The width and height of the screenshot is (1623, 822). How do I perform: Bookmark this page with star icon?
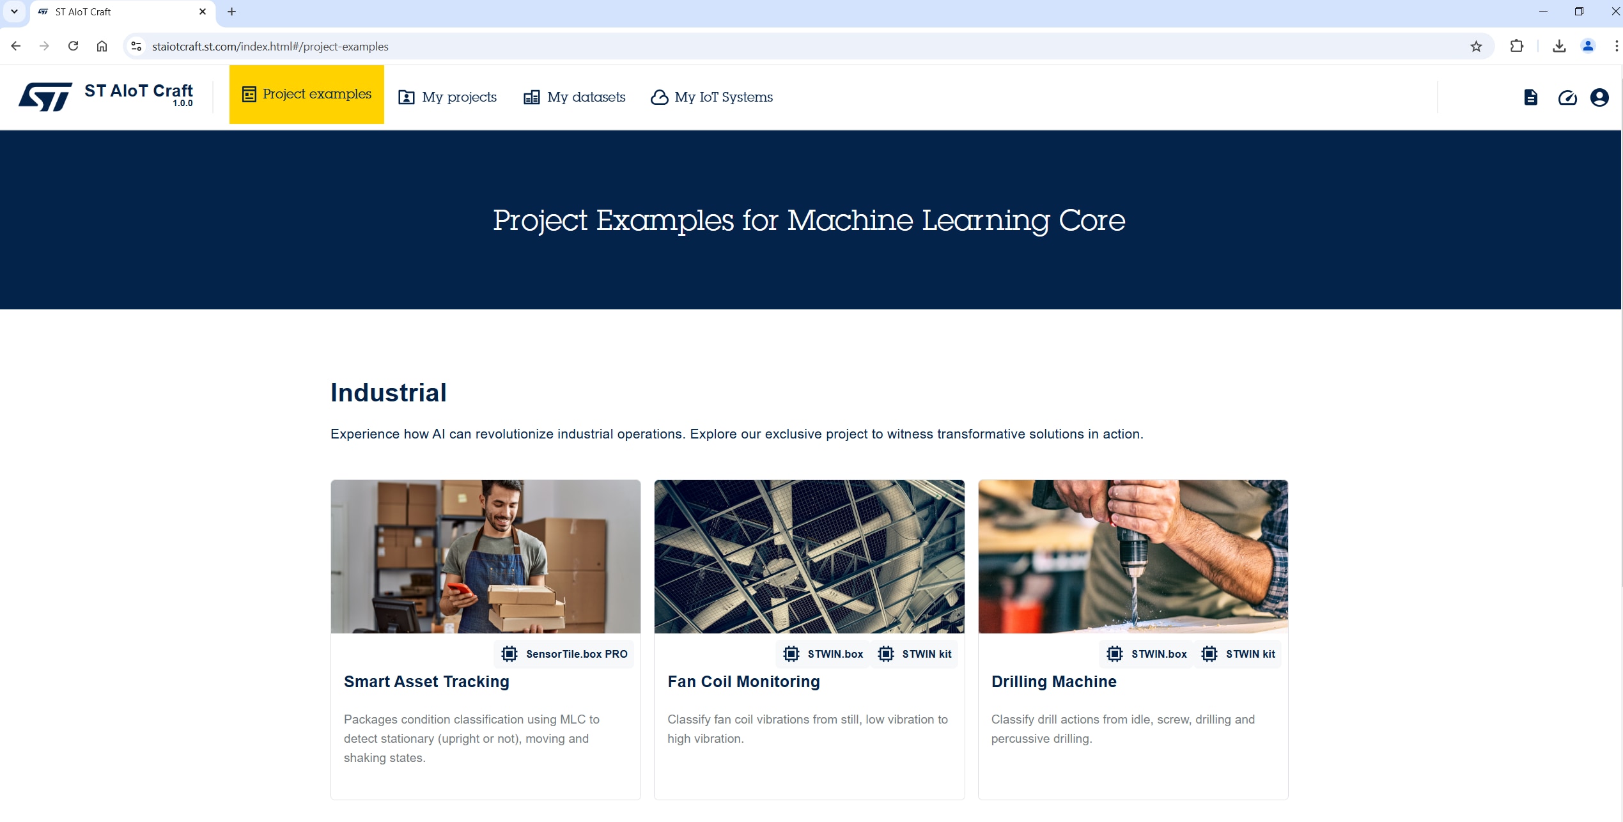click(x=1476, y=46)
